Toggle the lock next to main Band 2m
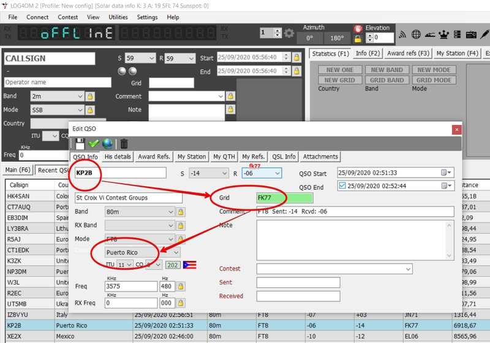The width and height of the screenshot is (490, 343). (x=90, y=96)
